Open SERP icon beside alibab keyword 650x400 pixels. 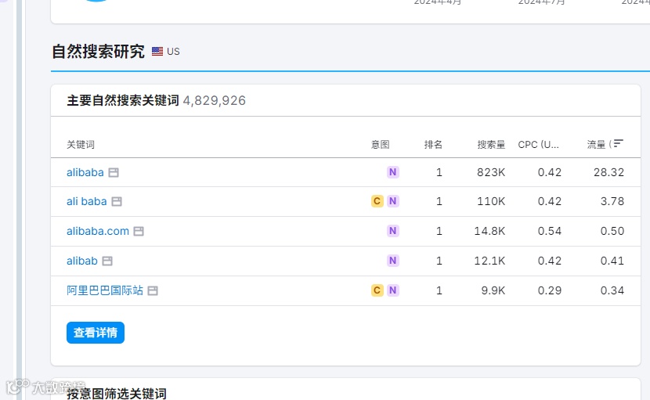pyautogui.click(x=107, y=261)
